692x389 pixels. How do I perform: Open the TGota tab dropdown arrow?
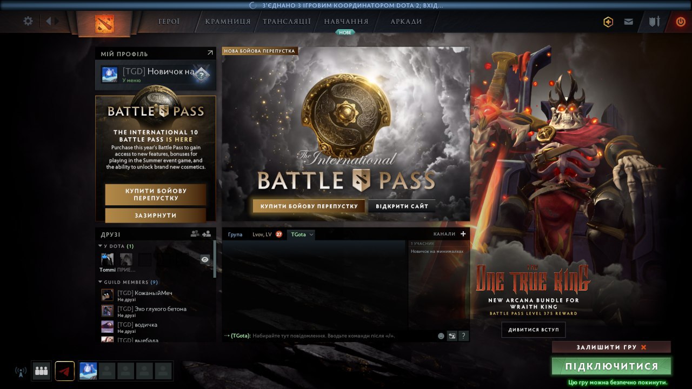(x=311, y=235)
